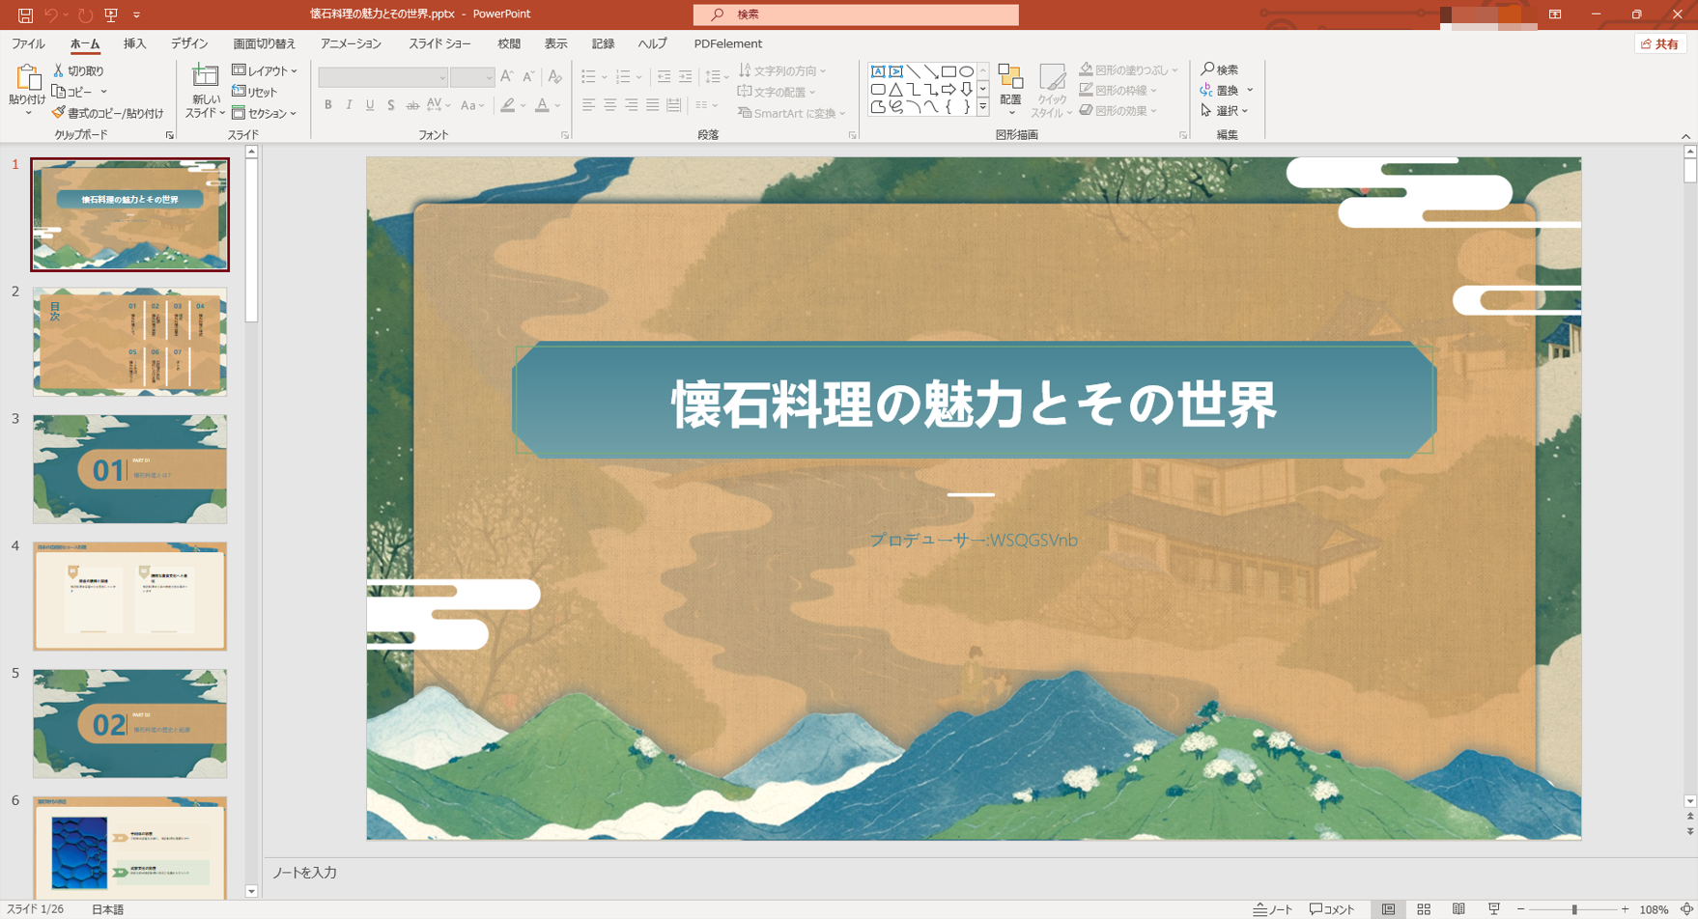Add a new slide with 新しいスライド

tap(205, 92)
